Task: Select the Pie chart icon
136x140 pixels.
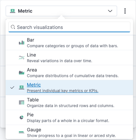Action: tap(22, 117)
